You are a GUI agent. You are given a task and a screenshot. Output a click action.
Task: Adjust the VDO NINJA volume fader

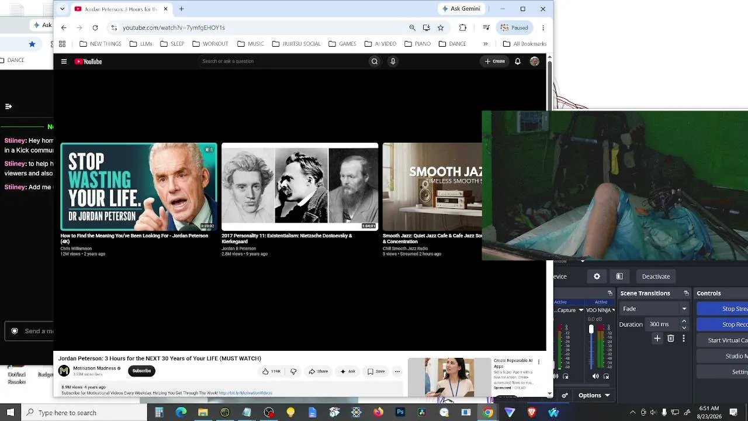point(591,330)
